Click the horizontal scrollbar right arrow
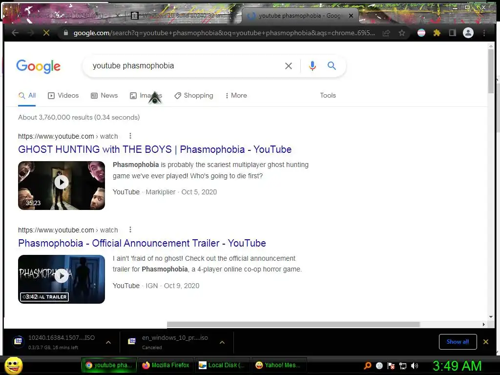 coord(484,324)
